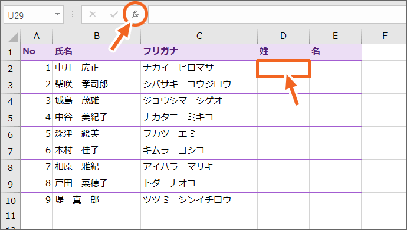This screenshot has width=407, height=230.
Task: Click cell containing 柴咲 孝司郎
Action: (x=97, y=85)
